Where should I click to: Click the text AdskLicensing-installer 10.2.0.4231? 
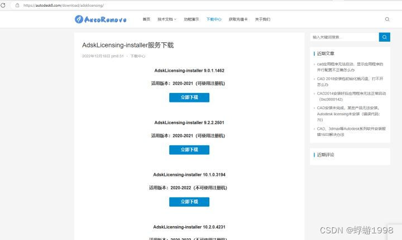coord(189,227)
